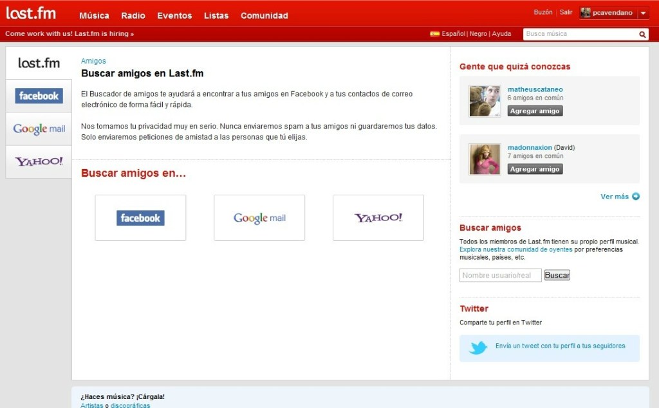
Task: Select the Yahoo! sidebar tab
Action: [39, 162]
